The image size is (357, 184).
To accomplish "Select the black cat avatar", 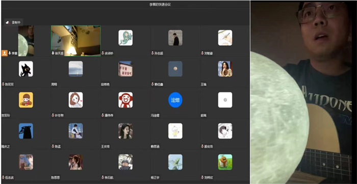I will tap(26, 69).
